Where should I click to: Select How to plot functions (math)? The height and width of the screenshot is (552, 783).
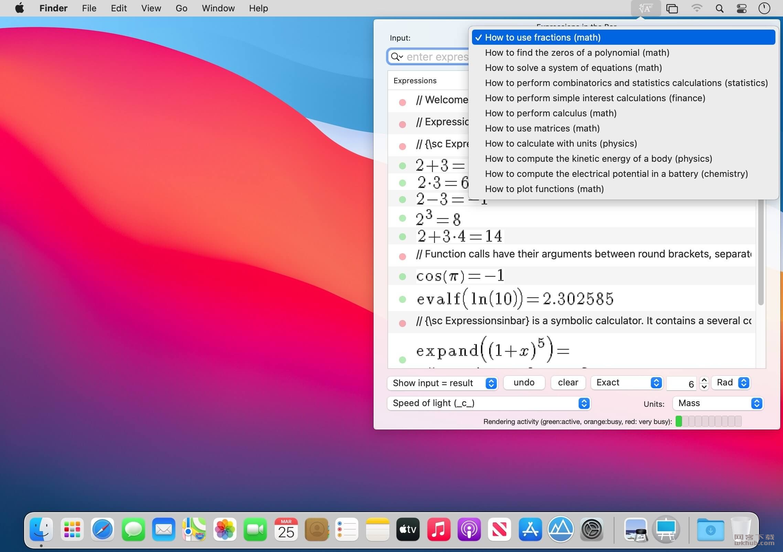[623, 189]
